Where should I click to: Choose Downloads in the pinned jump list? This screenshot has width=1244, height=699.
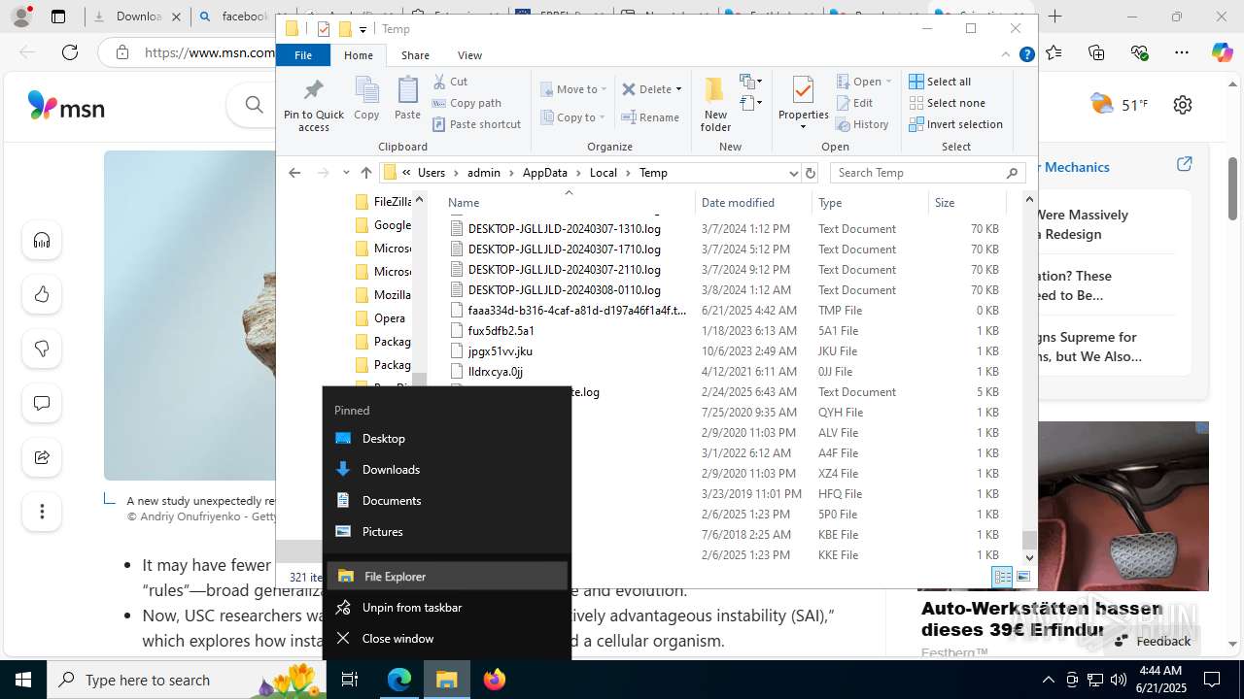click(x=447, y=470)
